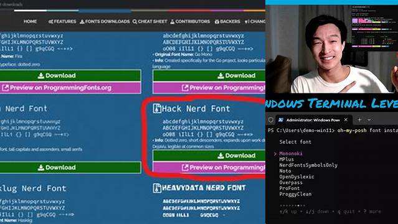
Task: Open a new terminal tab with plus
Action: coord(359,119)
